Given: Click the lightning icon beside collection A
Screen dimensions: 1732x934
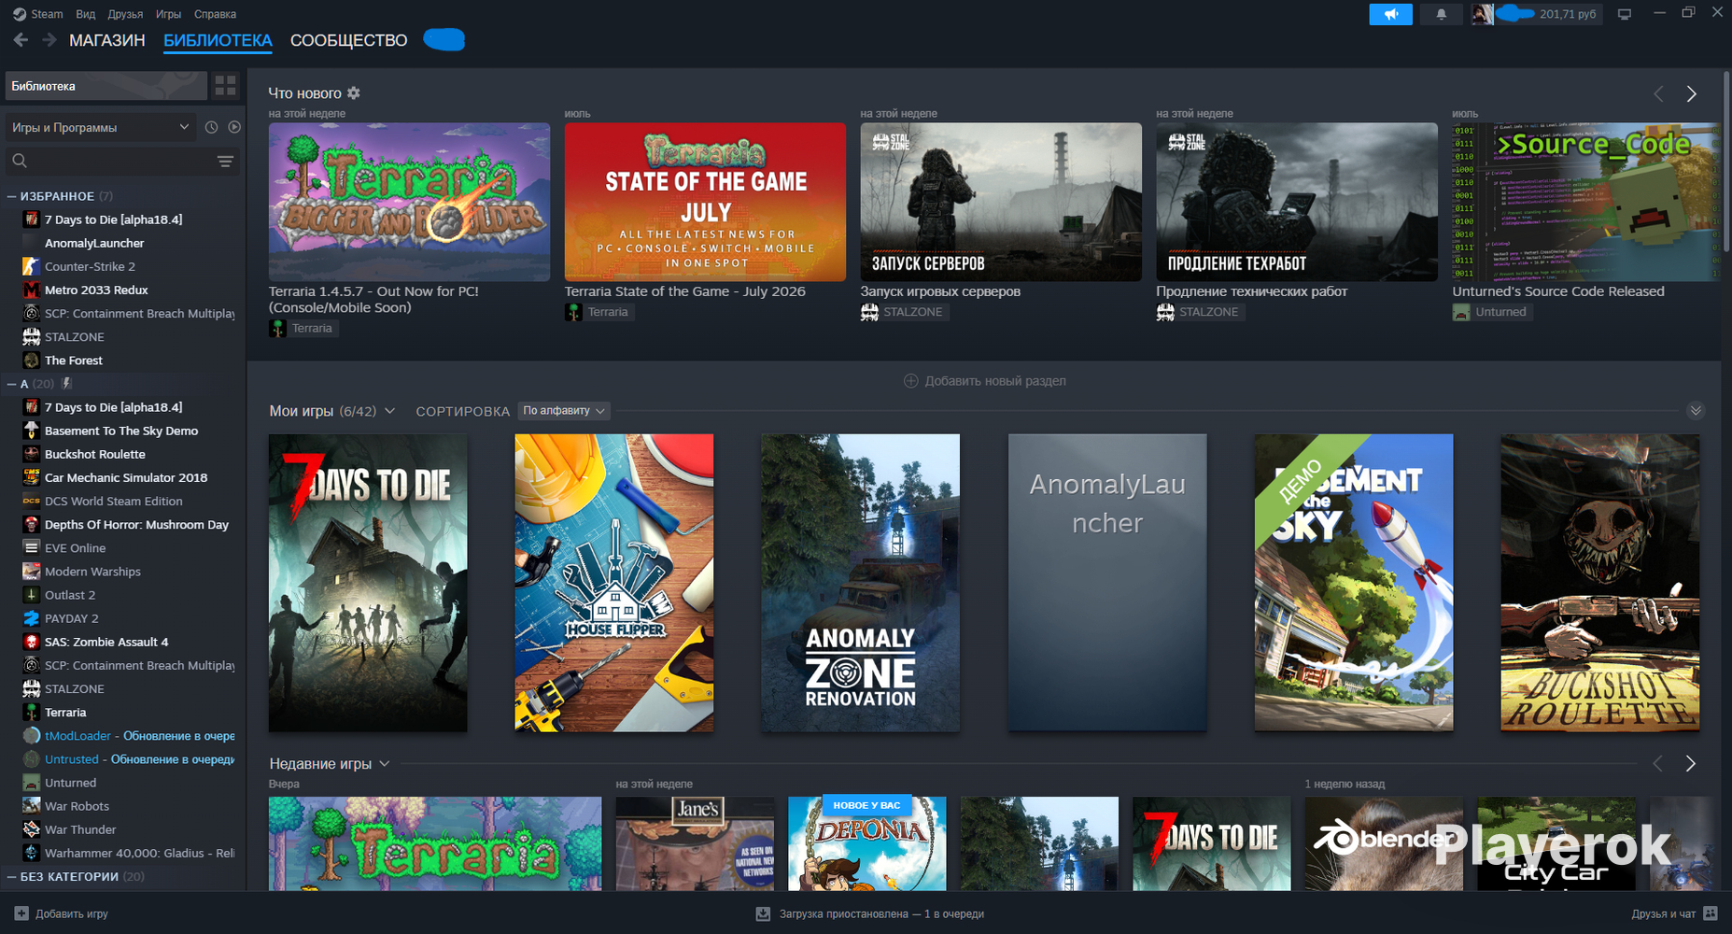Looking at the screenshot, I should coord(66,384).
